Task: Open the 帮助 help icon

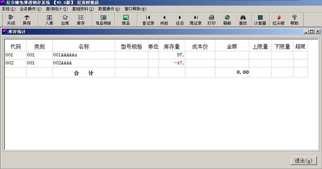Action: click(x=294, y=20)
